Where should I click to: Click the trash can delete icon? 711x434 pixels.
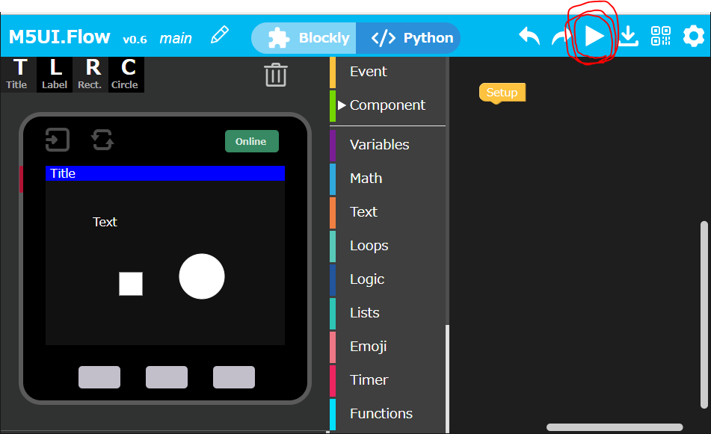pyautogui.click(x=276, y=75)
